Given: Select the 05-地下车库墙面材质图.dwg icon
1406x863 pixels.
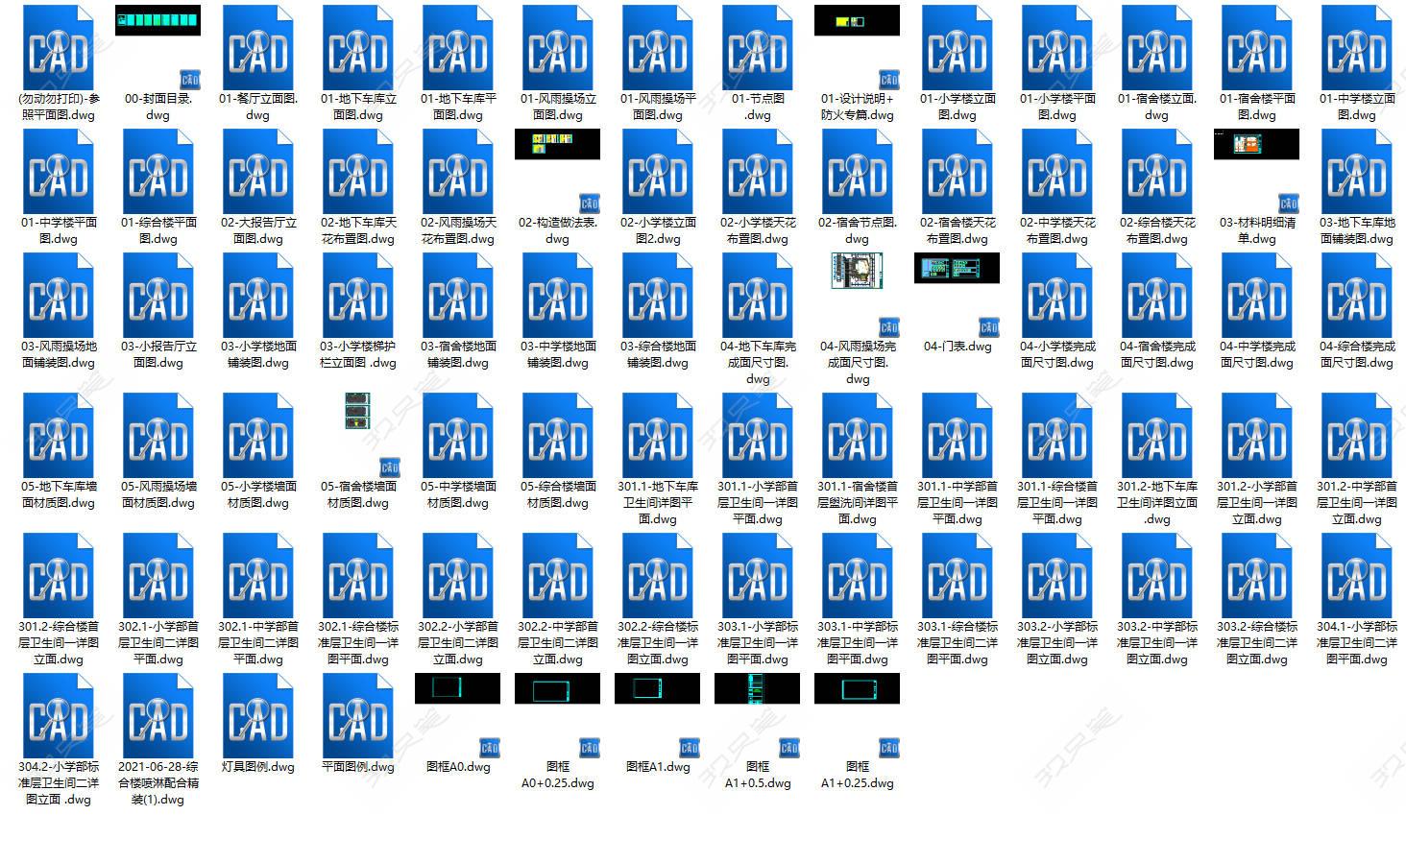Looking at the screenshot, I should 58,435.
